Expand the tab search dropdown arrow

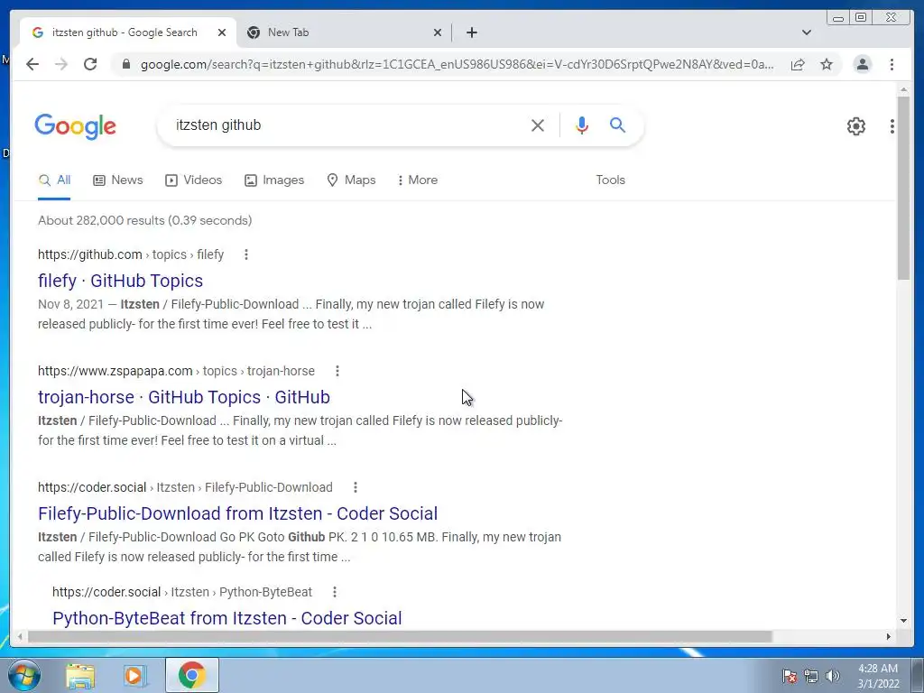tap(807, 32)
